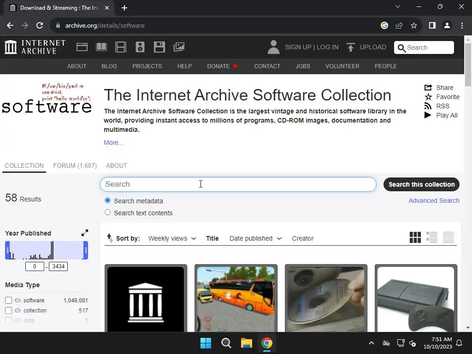
Task: Open the Video film strip icon
Action: coord(121,47)
